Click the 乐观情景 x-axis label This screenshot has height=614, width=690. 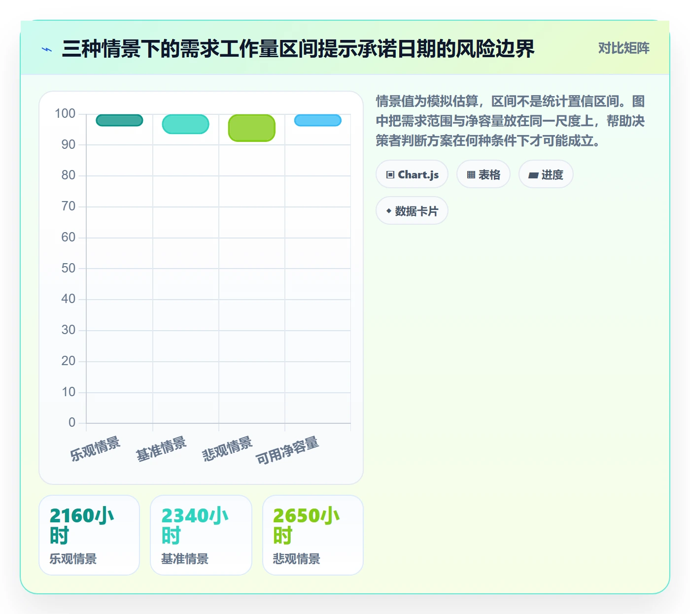[95, 449]
